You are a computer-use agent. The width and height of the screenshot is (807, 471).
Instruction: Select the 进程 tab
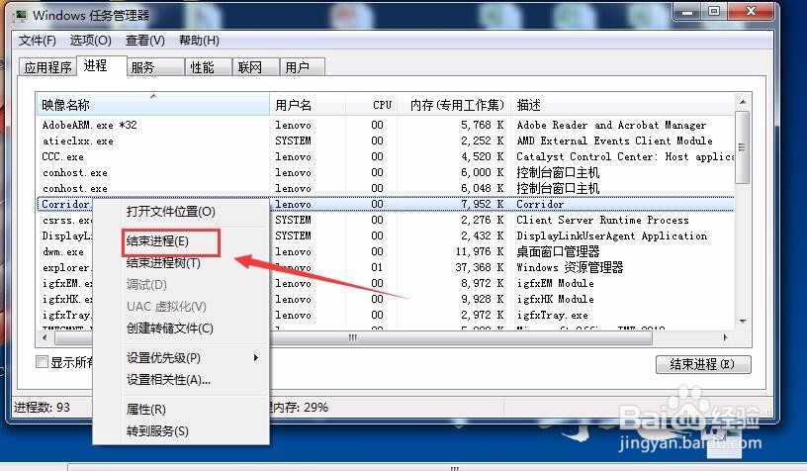[101, 65]
